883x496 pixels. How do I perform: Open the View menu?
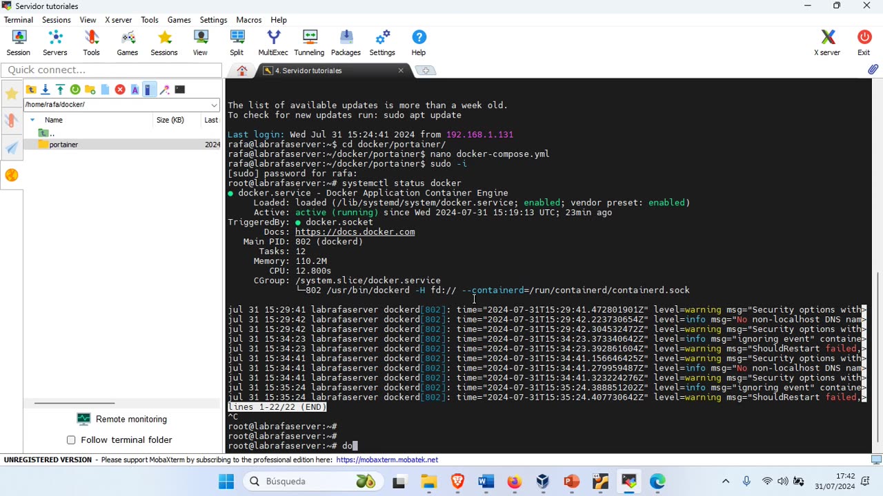[x=88, y=20]
